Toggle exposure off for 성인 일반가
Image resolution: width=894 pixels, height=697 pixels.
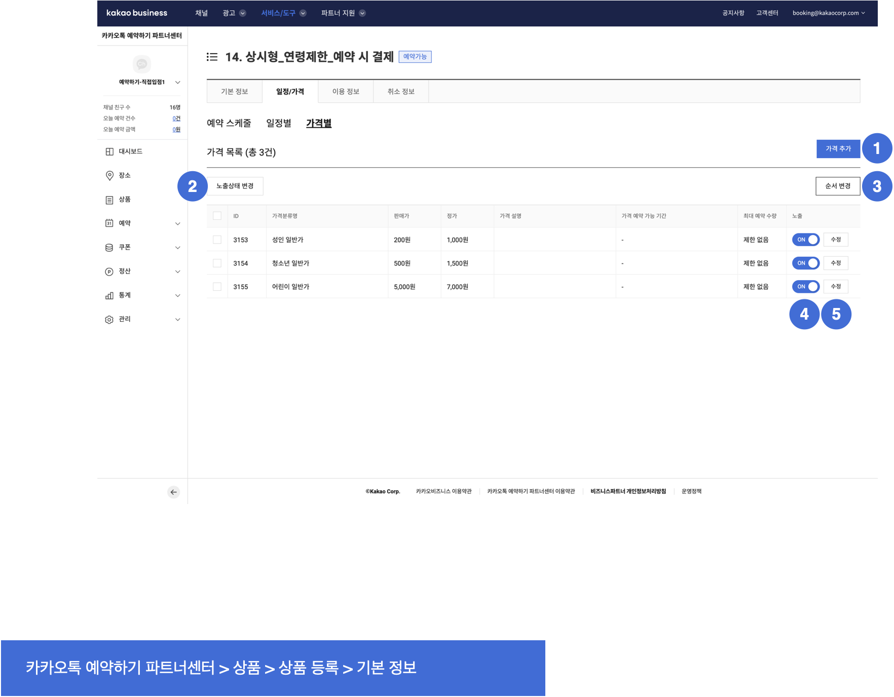tap(805, 240)
